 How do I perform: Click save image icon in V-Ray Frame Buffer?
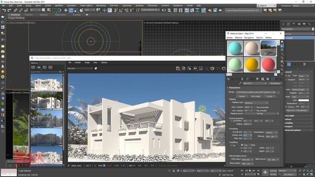178,69
